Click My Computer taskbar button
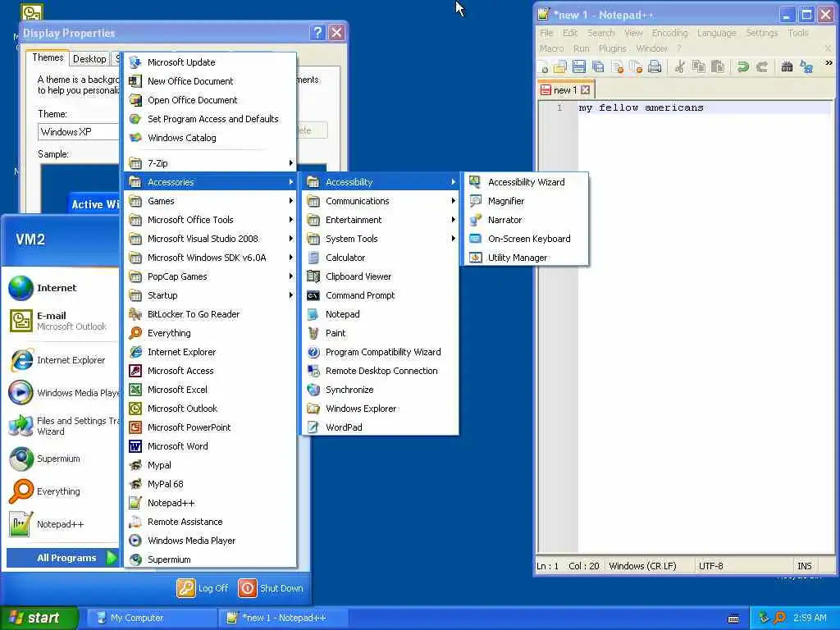This screenshot has height=630, width=840. click(x=152, y=618)
